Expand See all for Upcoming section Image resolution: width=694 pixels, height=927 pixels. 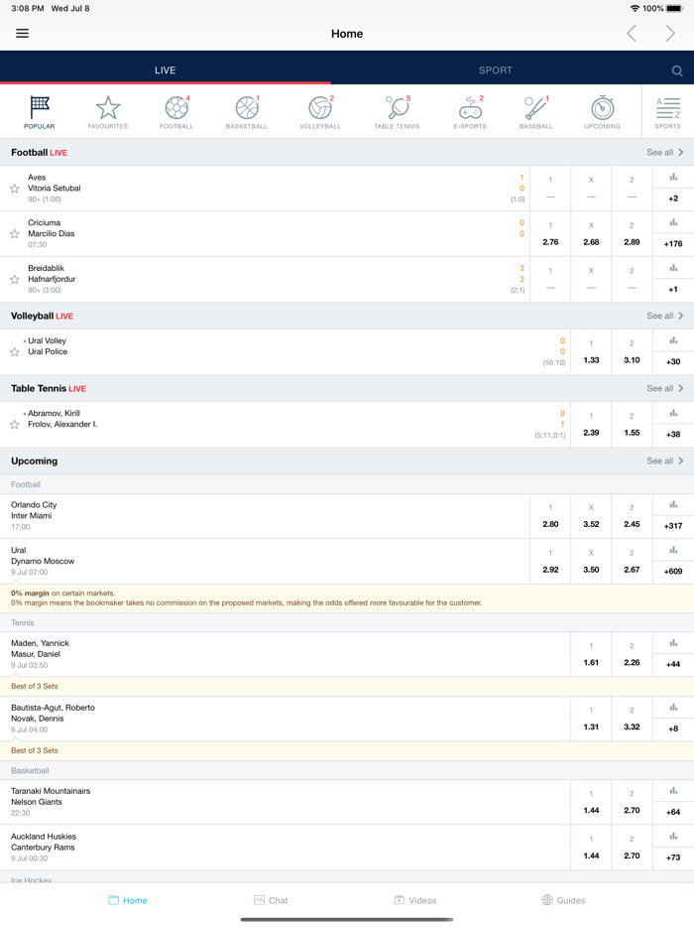[x=664, y=461]
